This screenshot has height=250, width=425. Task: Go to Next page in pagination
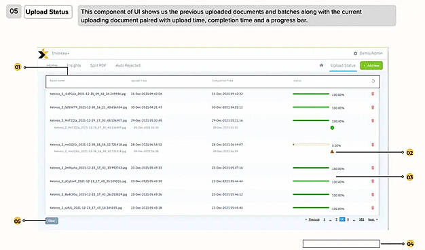pos(371,219)
